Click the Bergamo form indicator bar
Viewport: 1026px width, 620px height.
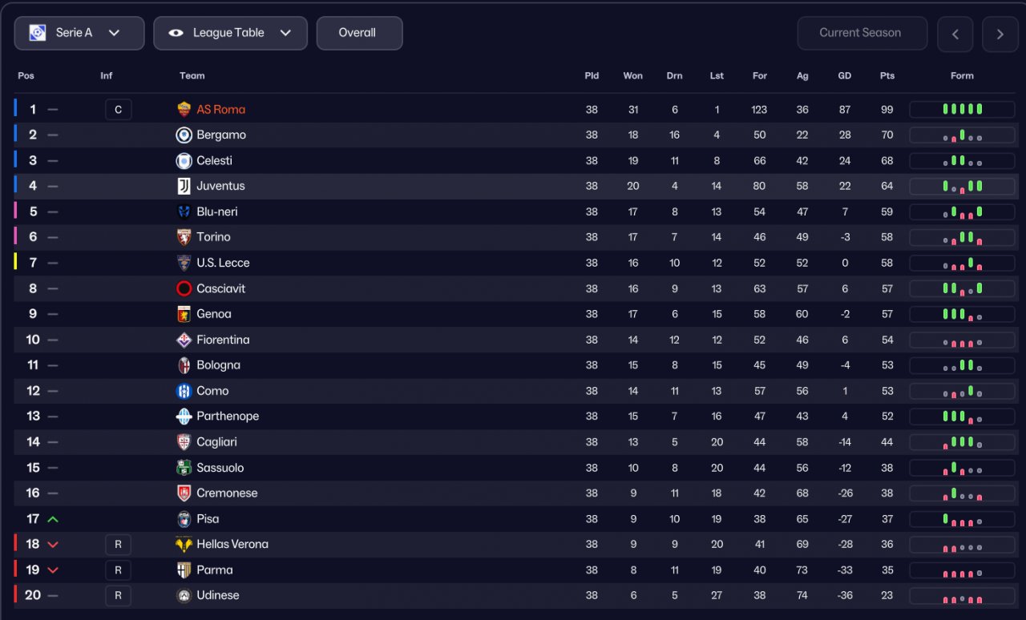962,135
